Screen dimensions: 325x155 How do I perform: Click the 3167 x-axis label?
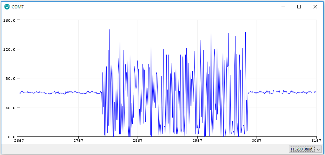click(x=316, y=141)
